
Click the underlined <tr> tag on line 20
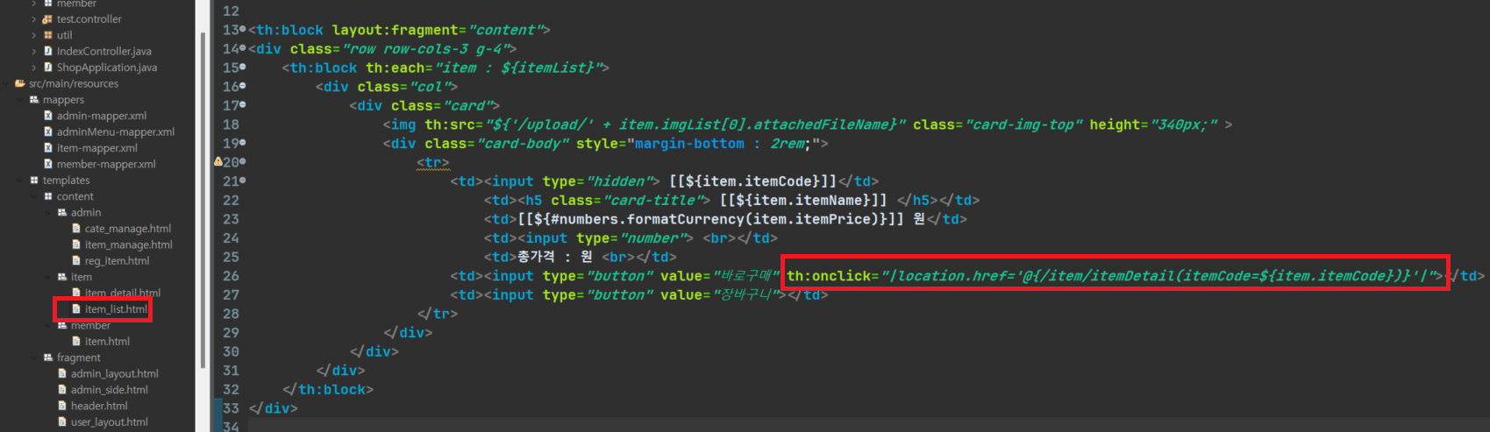coord(433,162)
